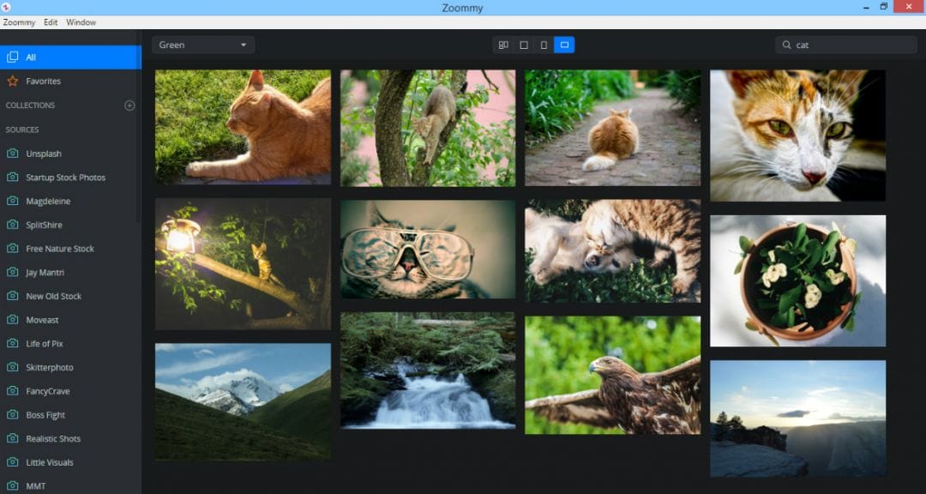The height and width of the screenshot is (494, 926).
Task: Click the camera icon next to Startup Stock Photos
Action: (x=12, y=178)
